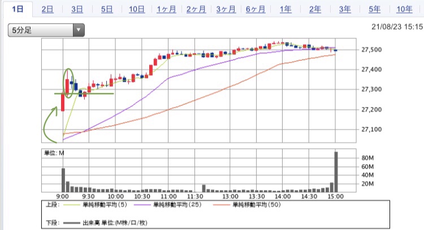424x230 pixels.
Task: View the 3年 chart range
Action: coord(345,9)
